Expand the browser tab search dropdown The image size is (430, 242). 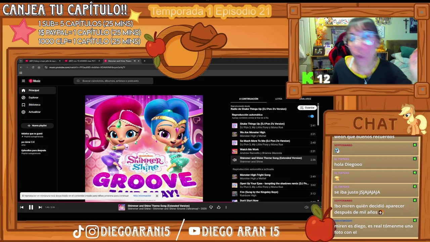point(21,61)
